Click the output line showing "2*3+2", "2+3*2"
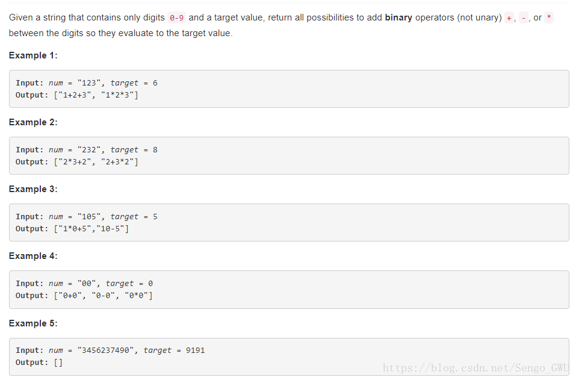Screen dimensions: 576x380 (77, 162)
